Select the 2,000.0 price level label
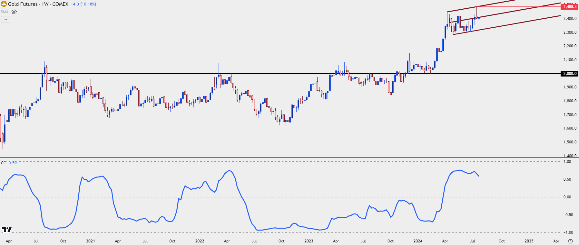Screen dimensions: 579x245 (x=570, y=74)
